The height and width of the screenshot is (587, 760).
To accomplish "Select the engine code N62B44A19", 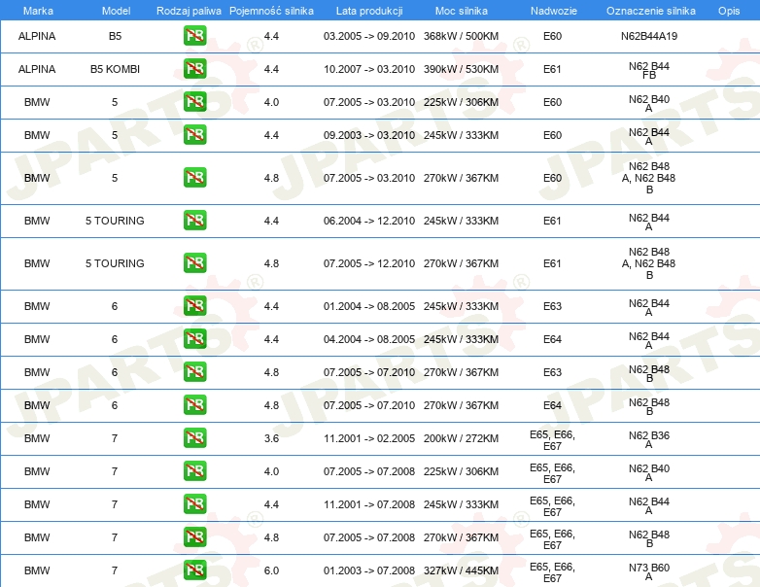I will point(649,36).
